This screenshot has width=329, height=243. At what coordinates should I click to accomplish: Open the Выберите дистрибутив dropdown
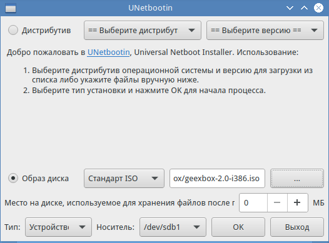143,31
